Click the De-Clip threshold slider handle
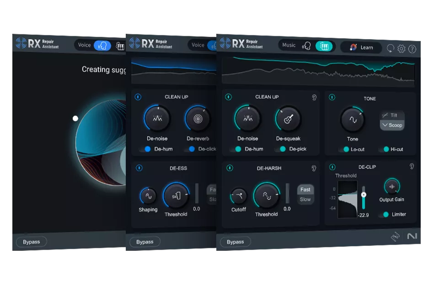The image size is (439, 285). pos(364,195)
